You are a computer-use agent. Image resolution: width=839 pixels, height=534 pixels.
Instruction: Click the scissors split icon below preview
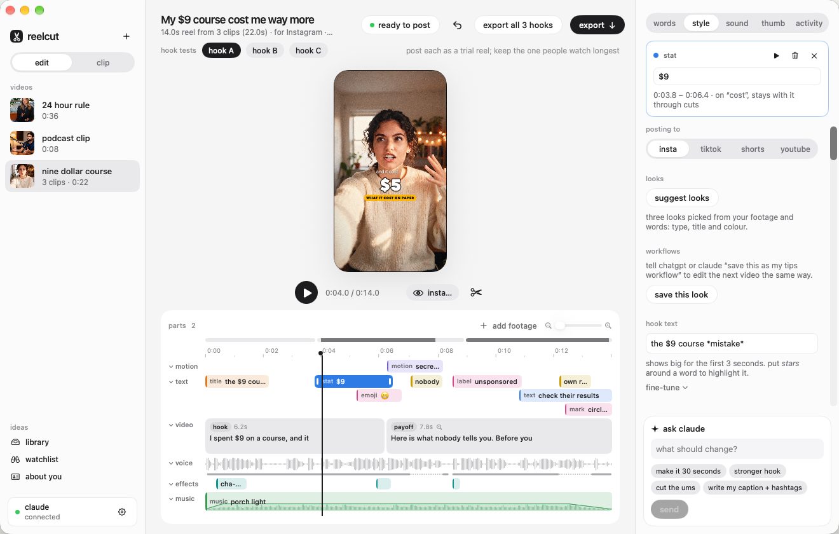coord(476,292)
